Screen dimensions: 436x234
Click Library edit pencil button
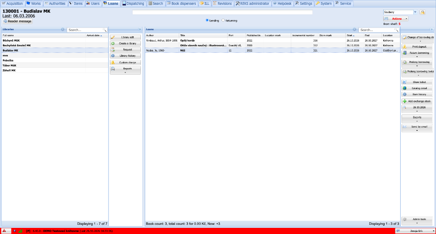tap(125, 37)
